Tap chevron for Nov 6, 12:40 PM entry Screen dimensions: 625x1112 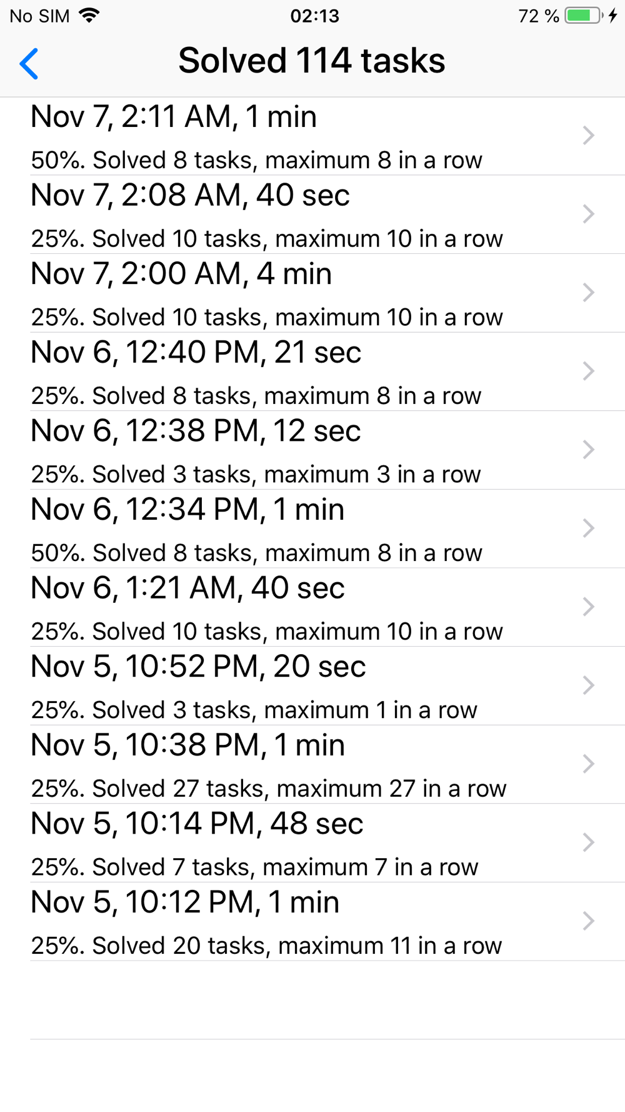588,371
